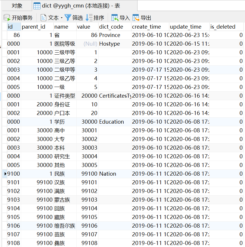Select the cell 证件类型
This screenshot has width=245, height=247.
(x=65, y=96)
